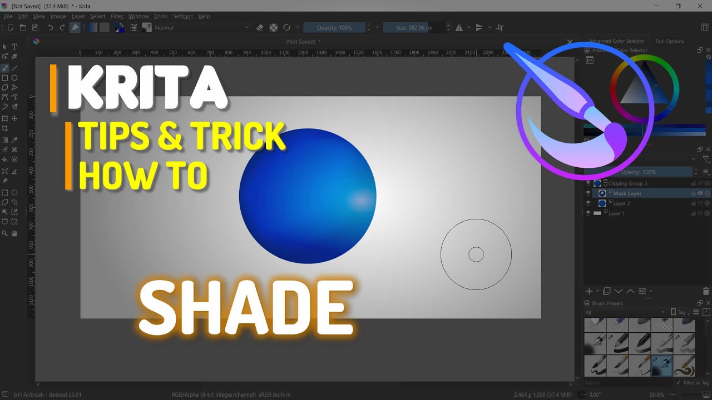Select the Zoom tool magnifier
This screenshot has height=400, width=712.
click(5, 233)
